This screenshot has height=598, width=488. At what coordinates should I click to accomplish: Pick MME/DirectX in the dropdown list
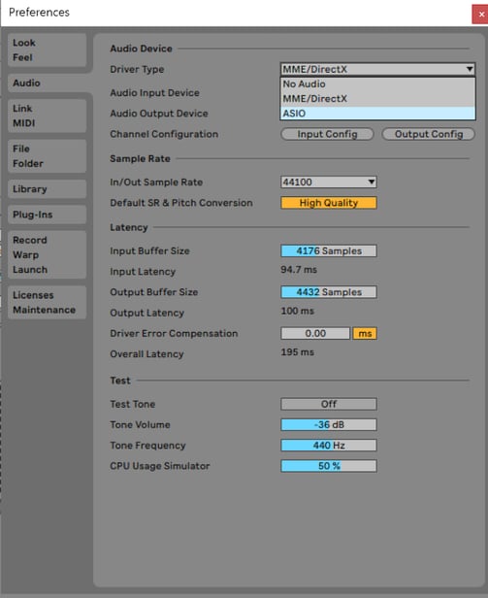[377, 99]
